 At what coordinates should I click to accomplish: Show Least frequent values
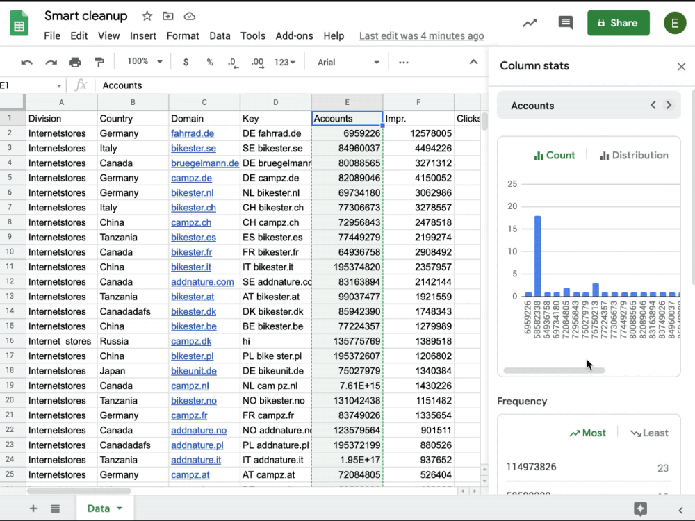pyautogui.click(x=649, y=433)
